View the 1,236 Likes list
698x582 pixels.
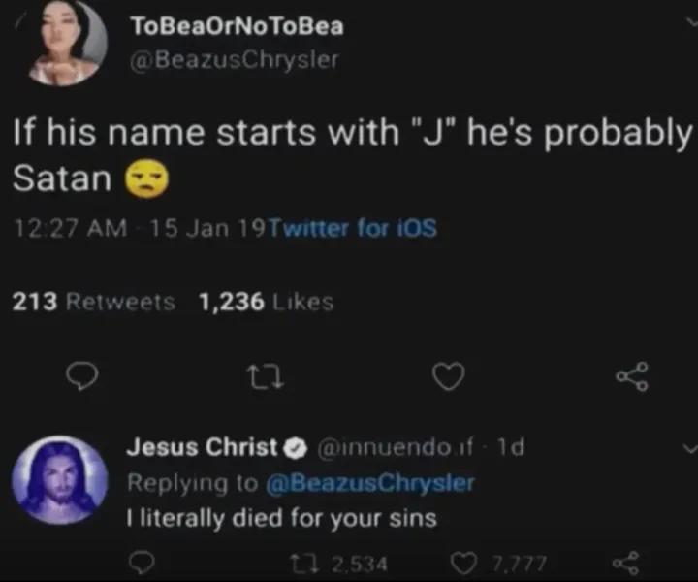(266, 302)
